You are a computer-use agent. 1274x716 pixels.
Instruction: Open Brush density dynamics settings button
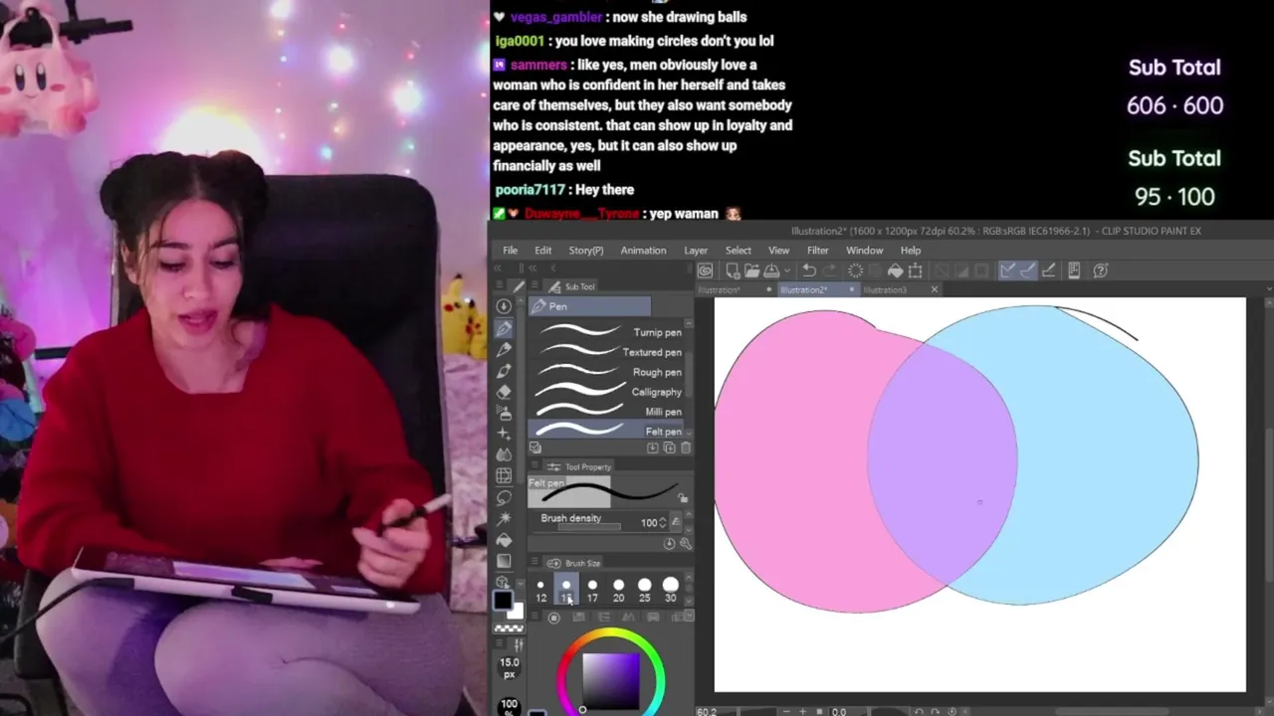click(x=676, y=522)
